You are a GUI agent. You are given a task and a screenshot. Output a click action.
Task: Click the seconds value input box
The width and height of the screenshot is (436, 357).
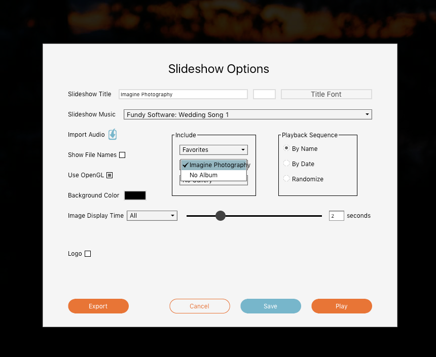click(337, 216)
